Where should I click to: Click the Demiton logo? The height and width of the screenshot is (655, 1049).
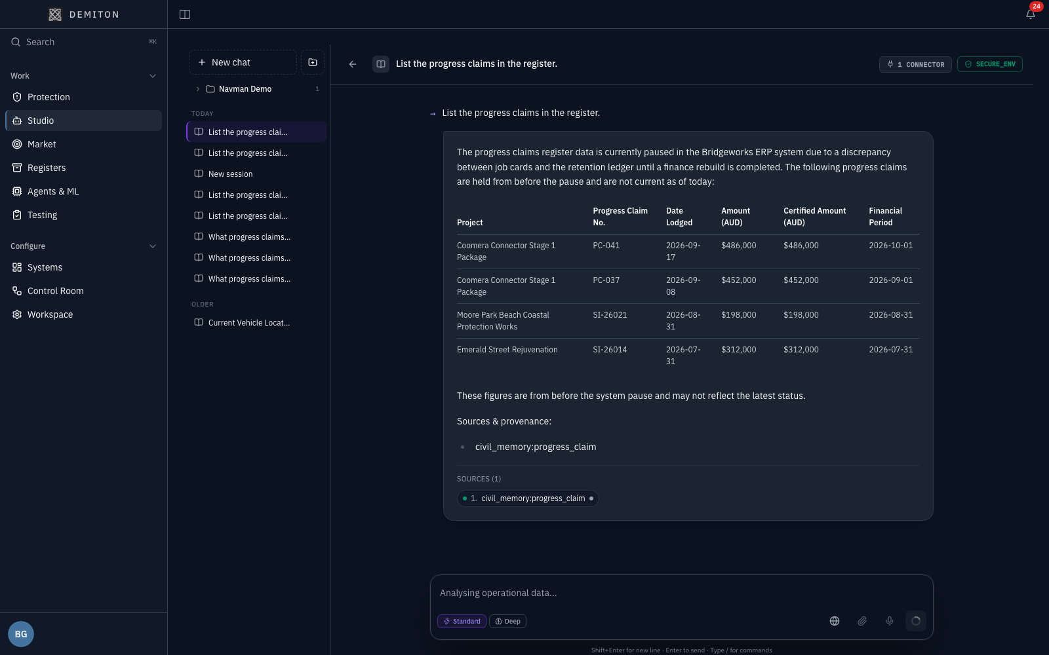coord(83,14)
